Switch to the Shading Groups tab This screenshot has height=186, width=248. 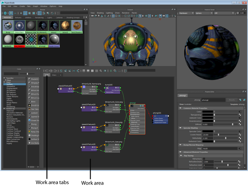click(x=73, y=17)
